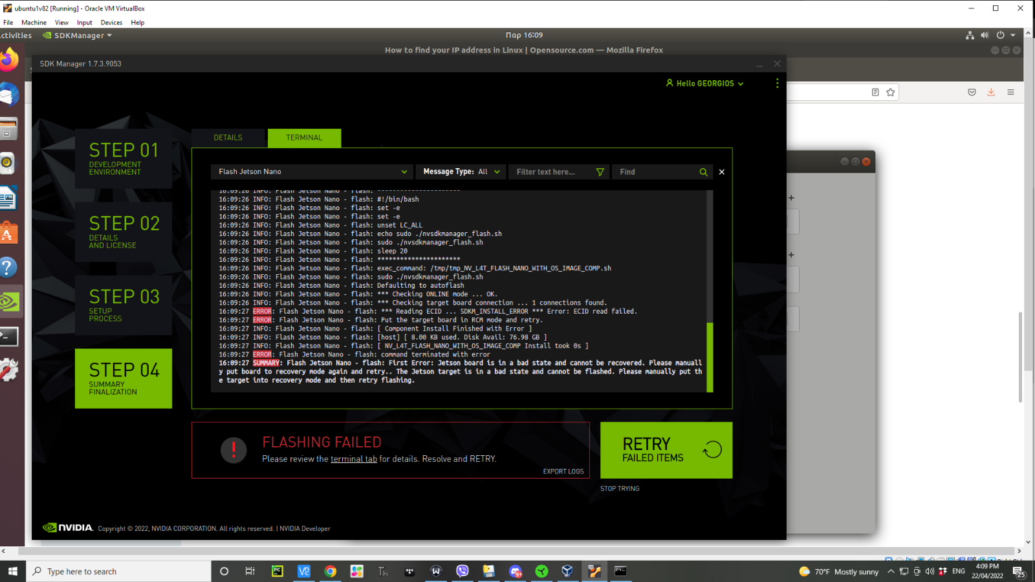This screenshot has width=1035, height=582.
Task: Click Ubuntu clock showing 16:09
Action: pos(524,36)
